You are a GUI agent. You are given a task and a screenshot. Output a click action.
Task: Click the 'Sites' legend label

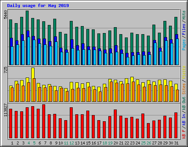(x=184, y=89)
